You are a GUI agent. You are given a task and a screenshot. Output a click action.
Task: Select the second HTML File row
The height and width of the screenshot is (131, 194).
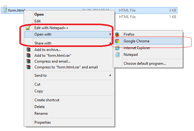click(148, 17)
